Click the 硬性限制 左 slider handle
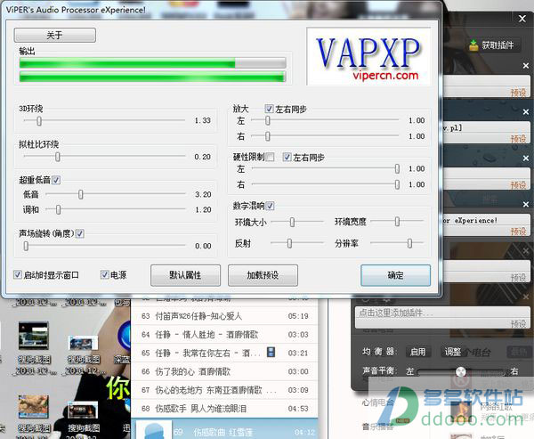 [x=397, y=168]
